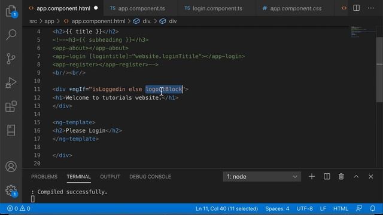Screen dimensions: 383x215
Task: Click 'Compiled successfully.' terminal output
Action: tap(72, 192)
